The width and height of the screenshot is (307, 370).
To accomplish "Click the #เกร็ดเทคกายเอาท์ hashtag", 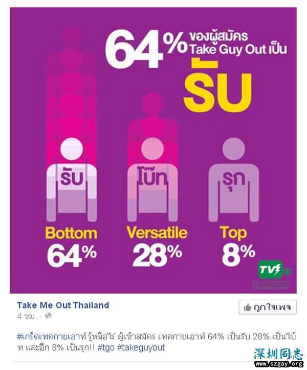I will point(52,337).
